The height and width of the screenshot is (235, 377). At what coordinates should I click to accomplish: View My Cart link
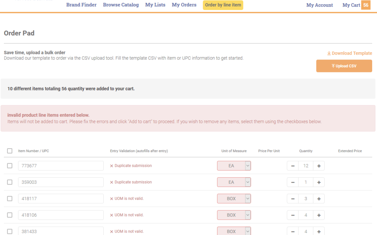351,5
